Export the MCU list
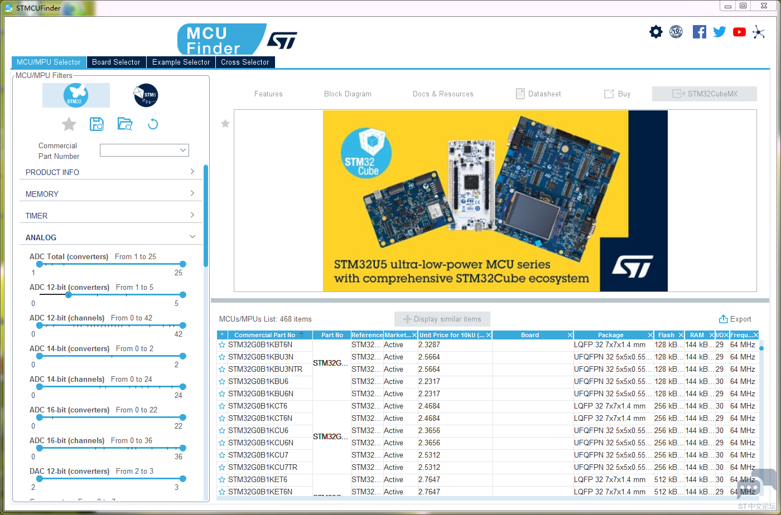The height and width of the screenshot is (515, 781). (735, 319)
